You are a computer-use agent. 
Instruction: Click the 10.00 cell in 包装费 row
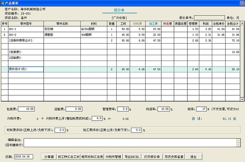click(x=233, y=52)
